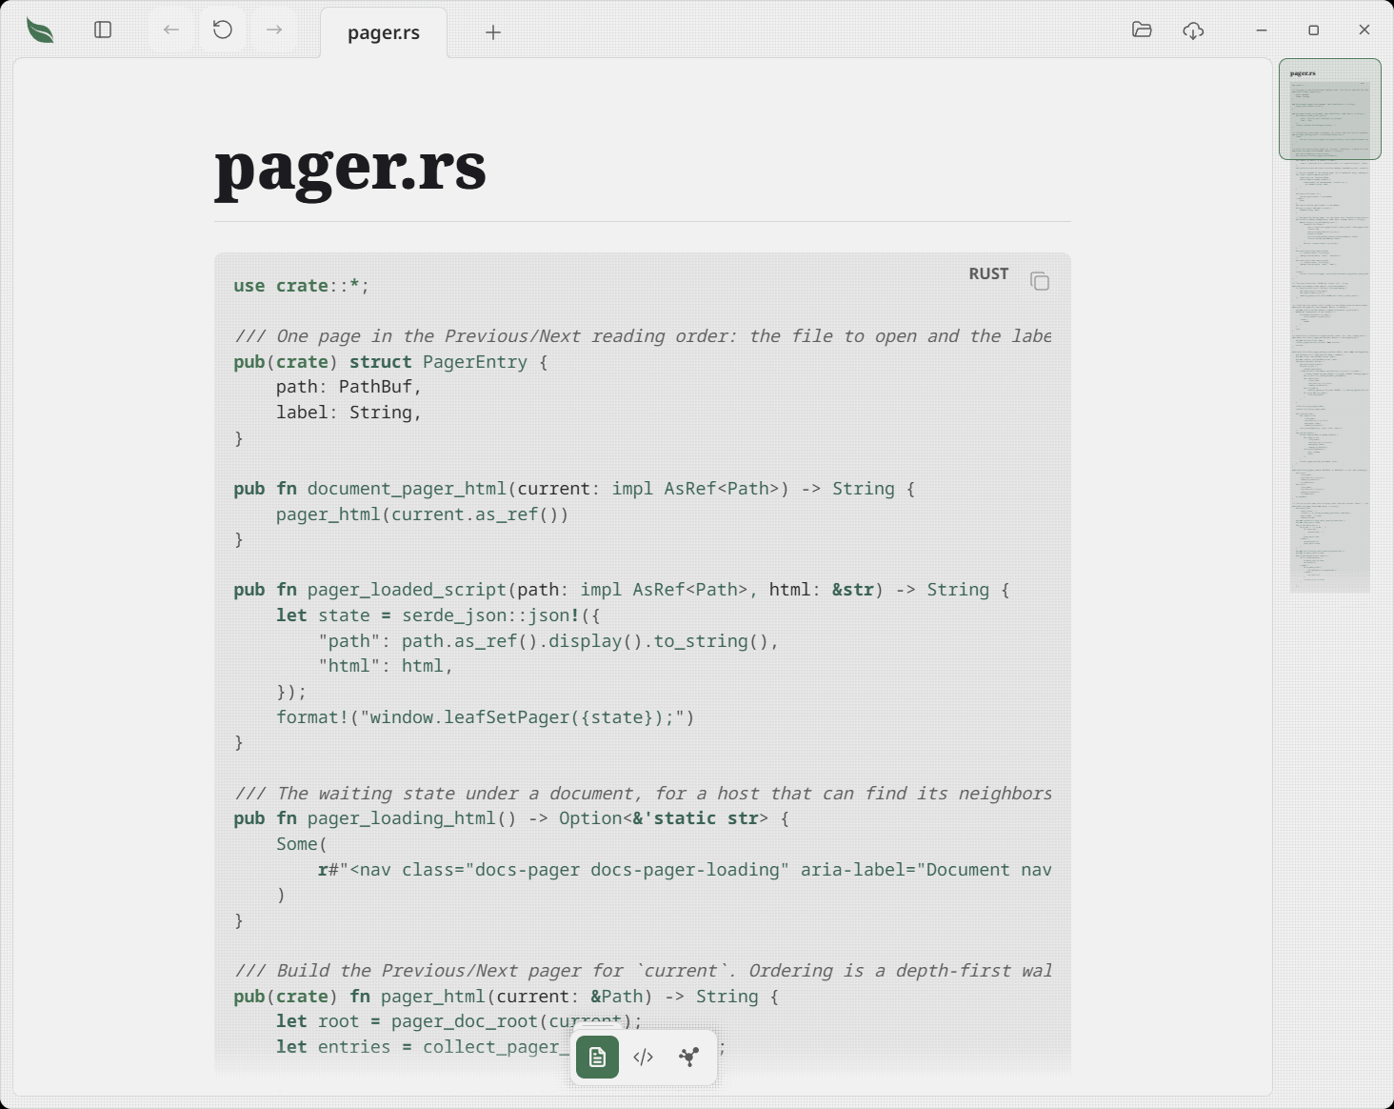Click the 'pub fn document_pager_html' line
1394x1109 pixels.
click(x=574, y=489)
